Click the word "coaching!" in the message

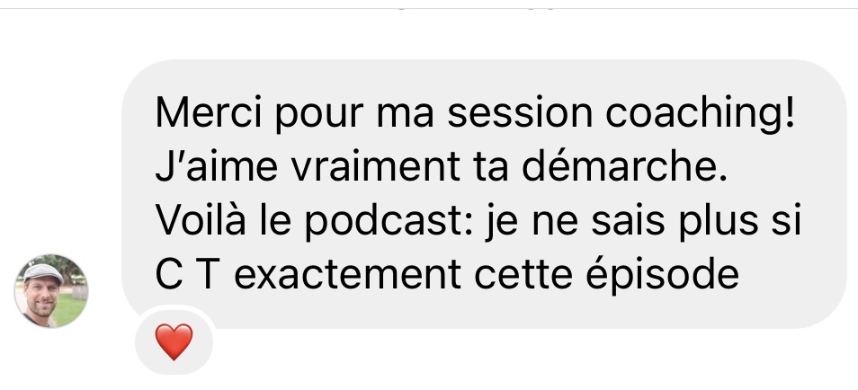click(700, 114)
